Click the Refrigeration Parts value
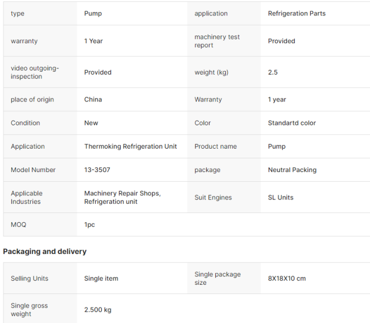The width and height of the screenshot is (370, 323). (297, 14)
